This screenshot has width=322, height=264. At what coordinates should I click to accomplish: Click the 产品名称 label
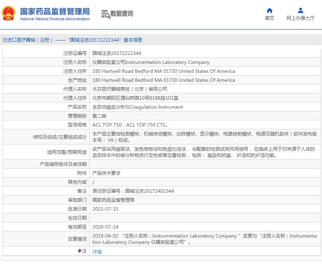pyautogui.click(x=77, y=107)
